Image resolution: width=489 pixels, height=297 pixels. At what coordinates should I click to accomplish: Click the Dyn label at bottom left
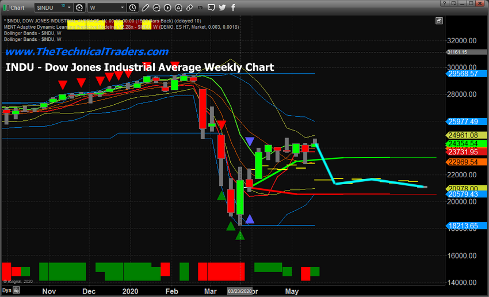[6, 290]
